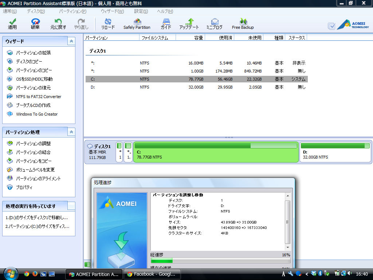
Task: Open the 設定(S) menu
Action: coord(141,11)
